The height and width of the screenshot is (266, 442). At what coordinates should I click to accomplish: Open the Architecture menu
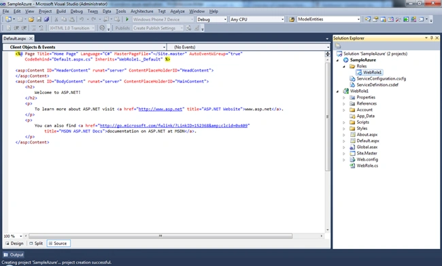pyautogui.click(x=142, y=12)
